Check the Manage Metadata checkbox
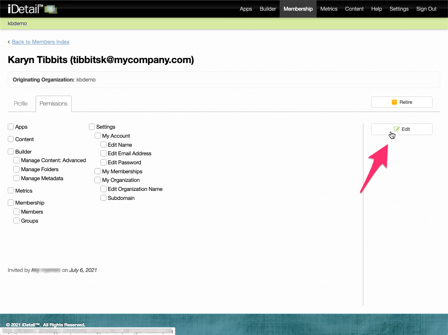This screenshot has height=335, width=448. (x=17, y=178)
